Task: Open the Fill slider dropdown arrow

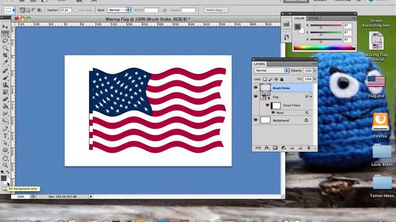Action: (314, 79)
